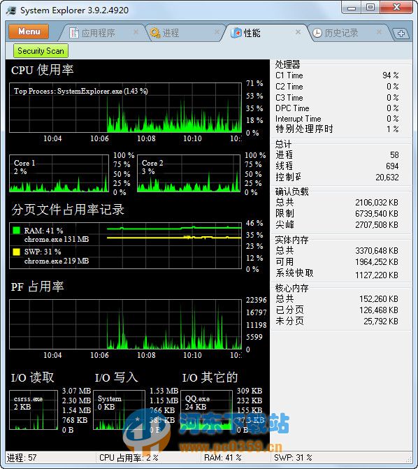418x469 pixels.
Task: Click the I/O 读取 csrss.exe graph
Action: click(34, 410)
